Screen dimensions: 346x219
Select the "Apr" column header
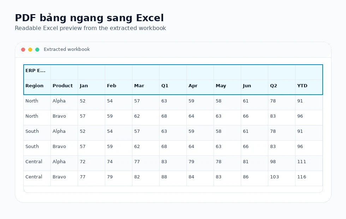(200, 87)
